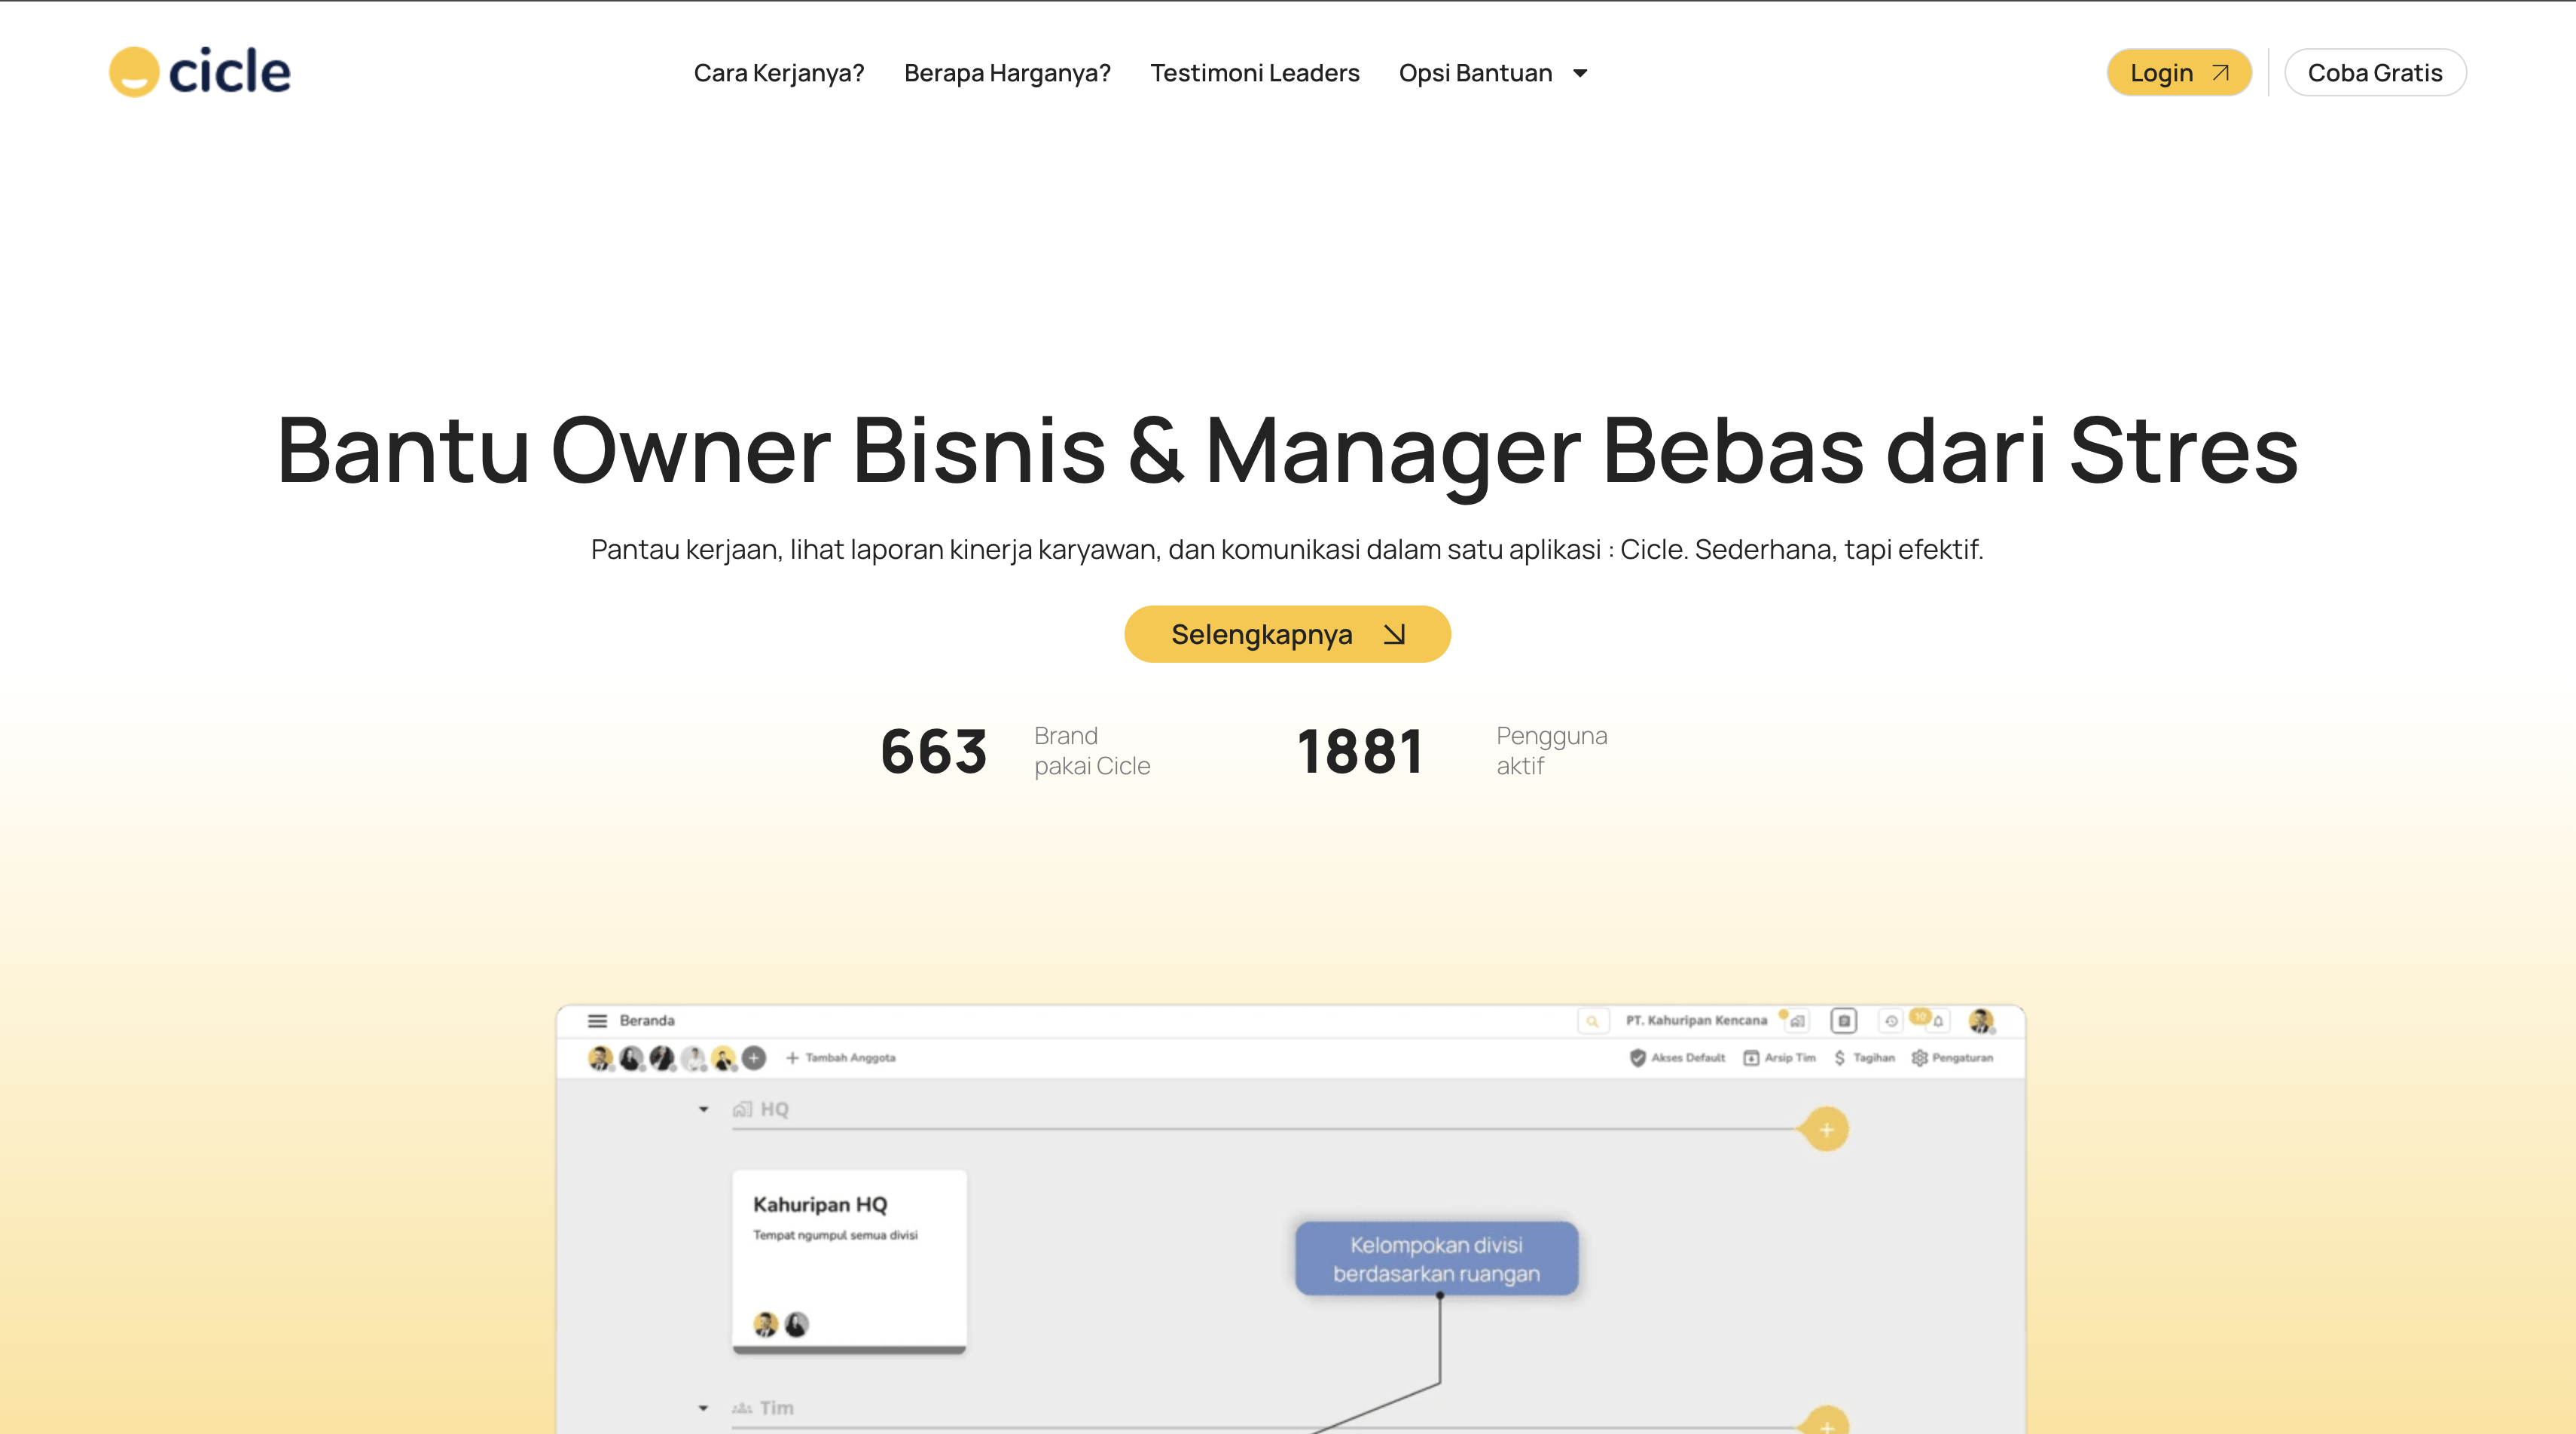Viewport: 2576px width, 1434px height.
Task: Click Akses Default label
Action: pos(1688,1057)
